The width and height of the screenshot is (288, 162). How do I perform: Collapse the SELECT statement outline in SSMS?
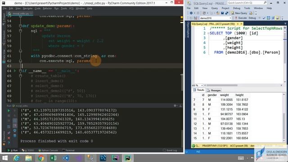click(x=208, y=33)
